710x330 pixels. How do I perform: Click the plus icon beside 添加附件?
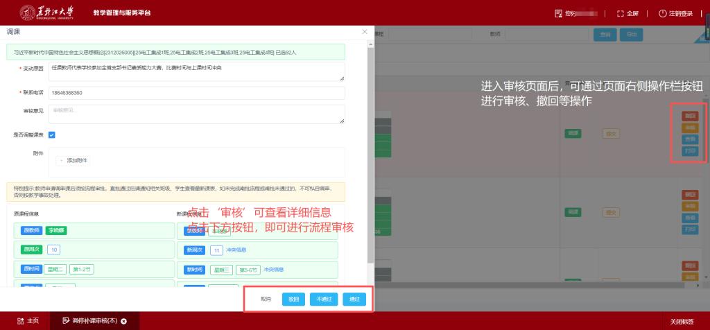[62, 161]
